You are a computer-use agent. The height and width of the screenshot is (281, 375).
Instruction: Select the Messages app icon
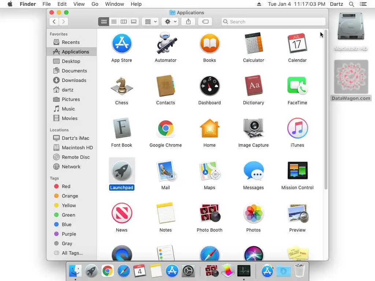(253, 171)
